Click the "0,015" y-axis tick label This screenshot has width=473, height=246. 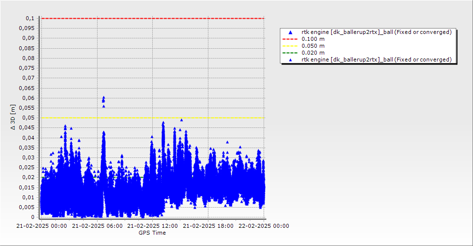[27, 187]
